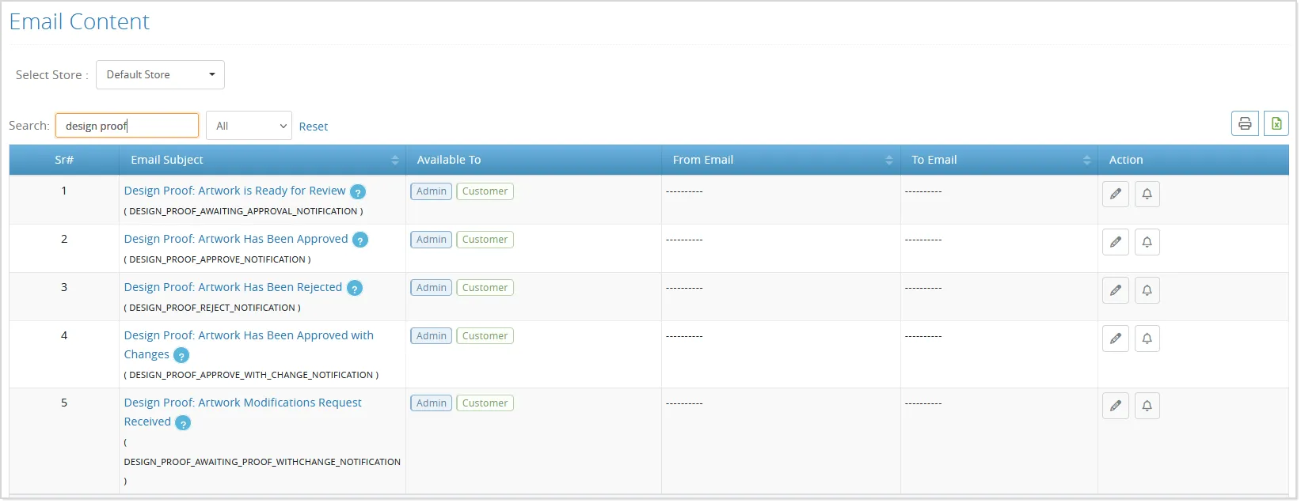Click Admin badge in 'Has Been Rejected' row

click(432, 288)
